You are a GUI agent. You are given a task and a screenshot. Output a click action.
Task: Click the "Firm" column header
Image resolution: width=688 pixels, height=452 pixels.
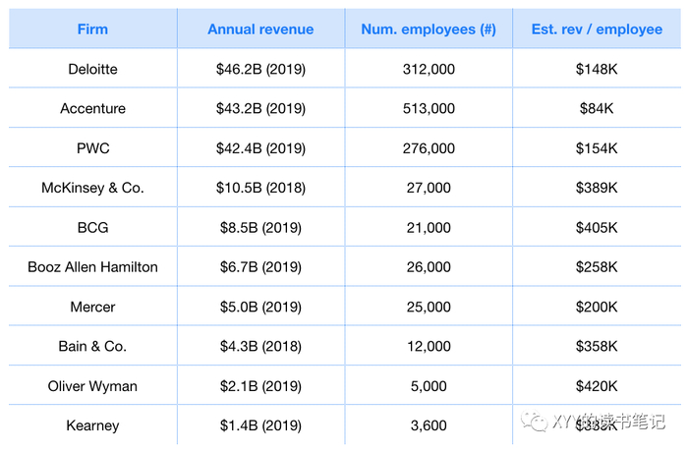click(92, 29)
